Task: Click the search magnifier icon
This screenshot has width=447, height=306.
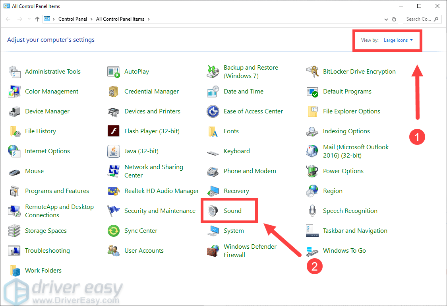Action: (436, 19)
